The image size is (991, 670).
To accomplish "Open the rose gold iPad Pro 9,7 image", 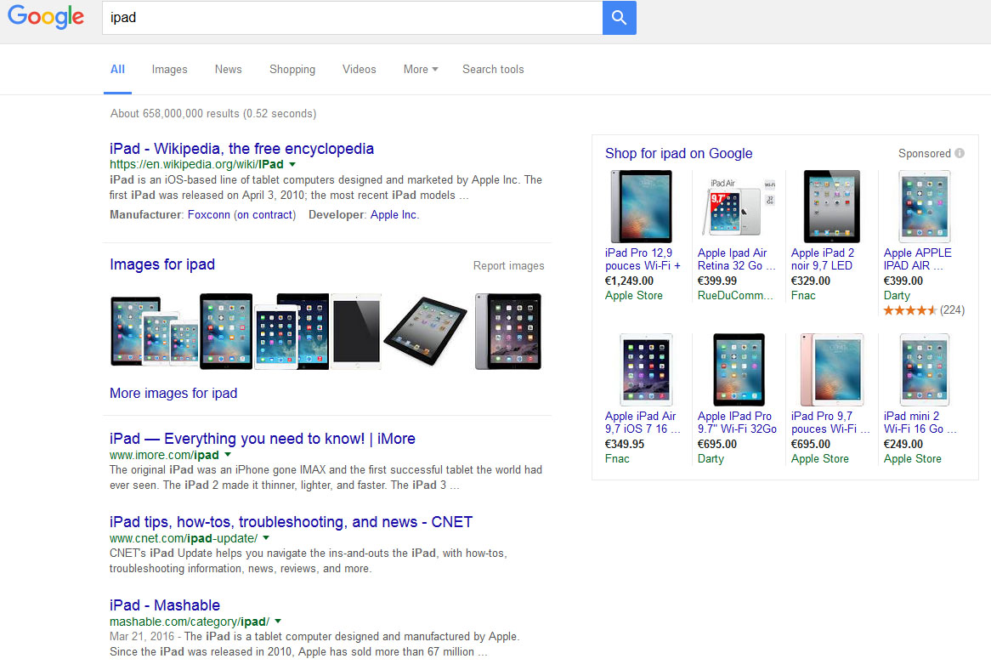I will (832, 370).
